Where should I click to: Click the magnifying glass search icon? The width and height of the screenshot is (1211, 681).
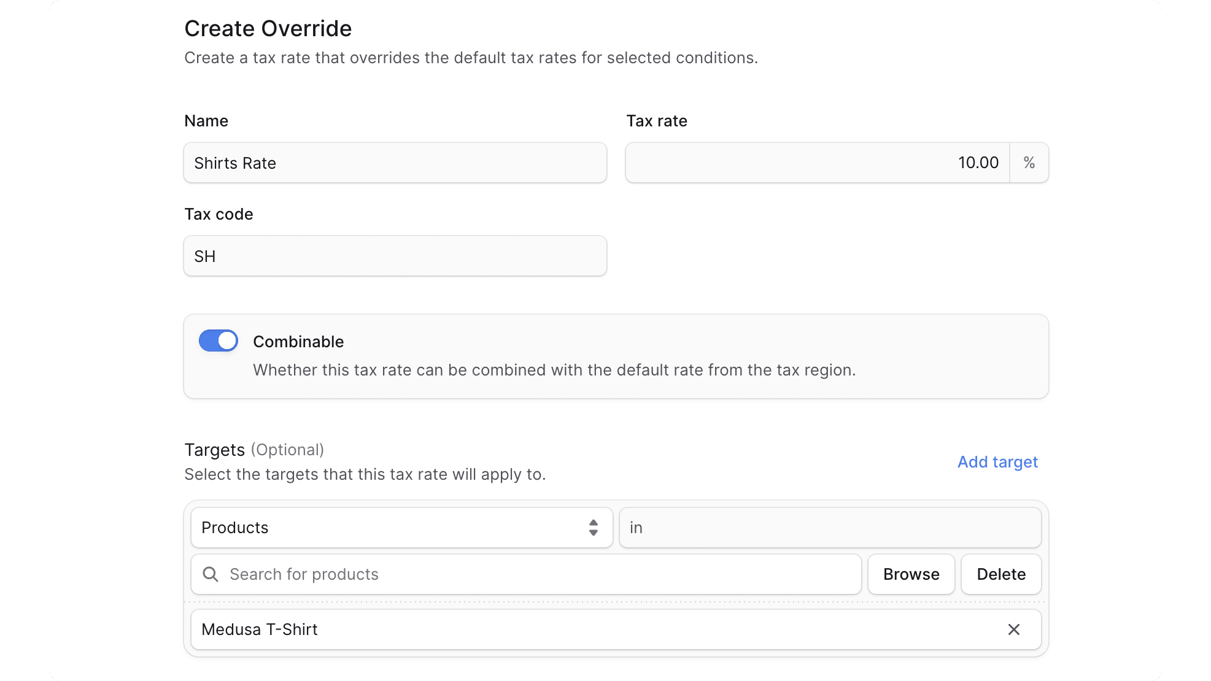(x=210, y=574)
